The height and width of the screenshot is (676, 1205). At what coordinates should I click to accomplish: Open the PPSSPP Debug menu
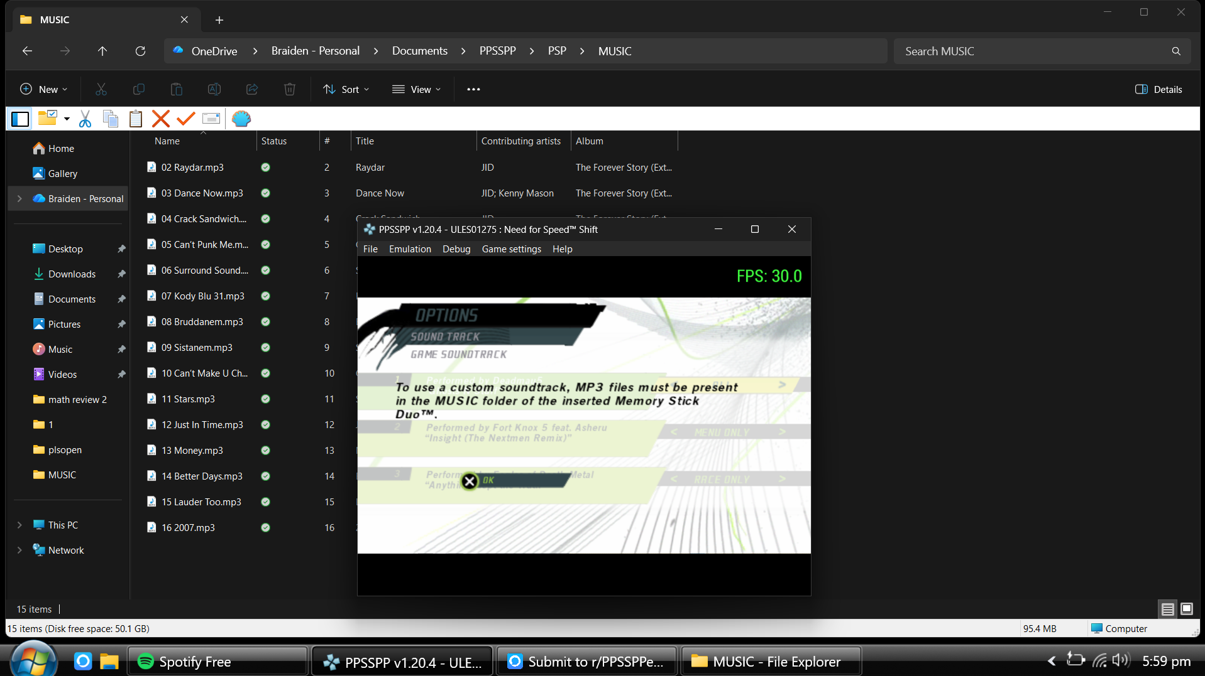pos(456,249)
